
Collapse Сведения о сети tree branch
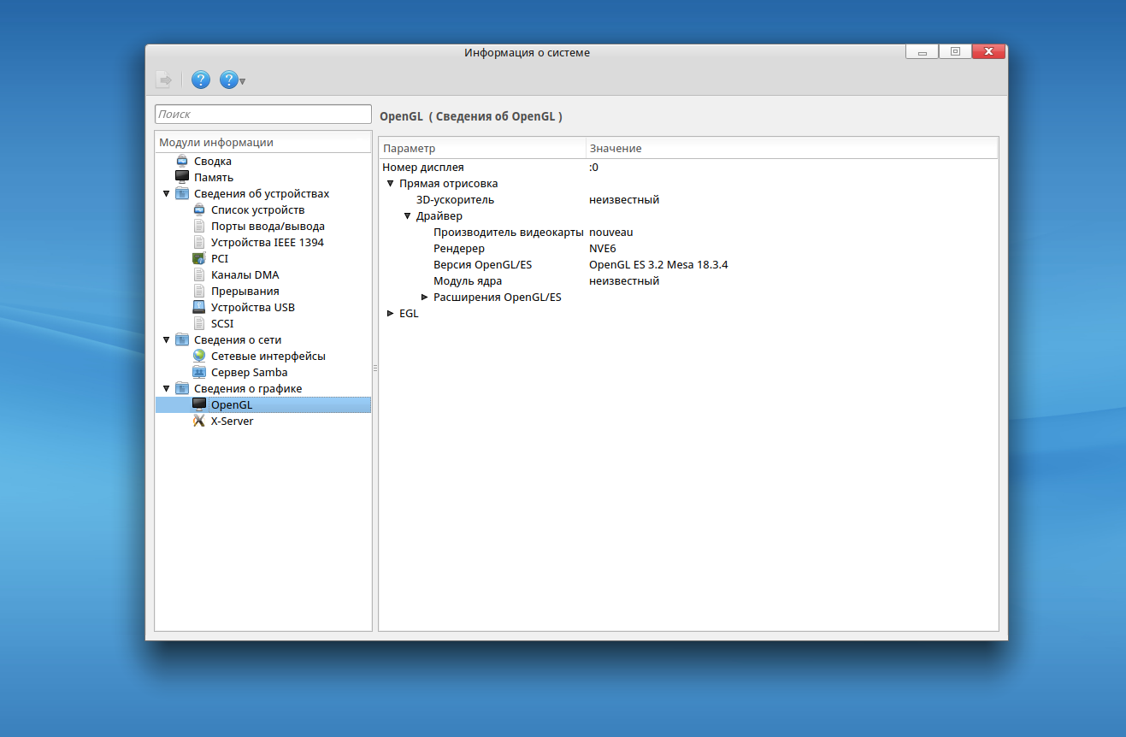tap(166, 340)
